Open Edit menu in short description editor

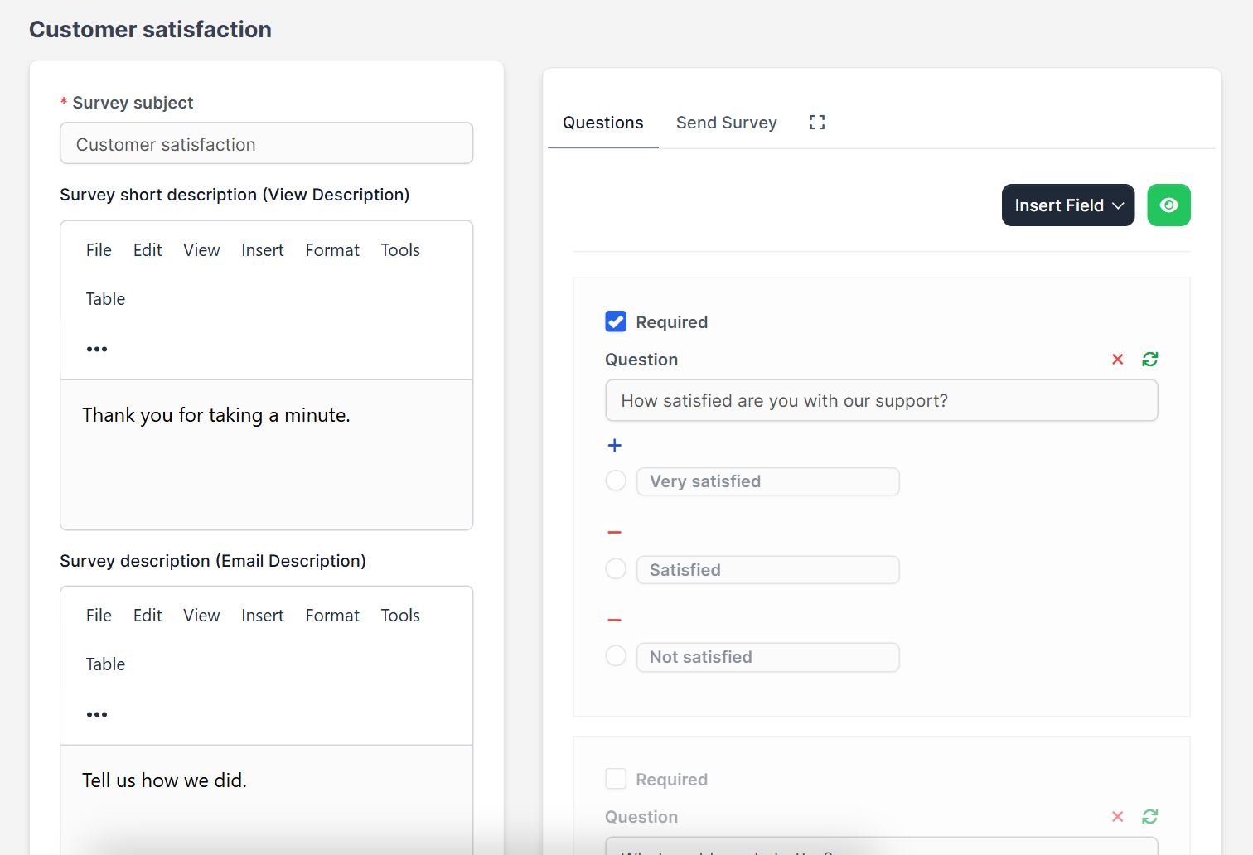(148, 250)
